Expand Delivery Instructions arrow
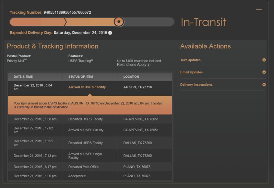 click(x=264, y=84)
